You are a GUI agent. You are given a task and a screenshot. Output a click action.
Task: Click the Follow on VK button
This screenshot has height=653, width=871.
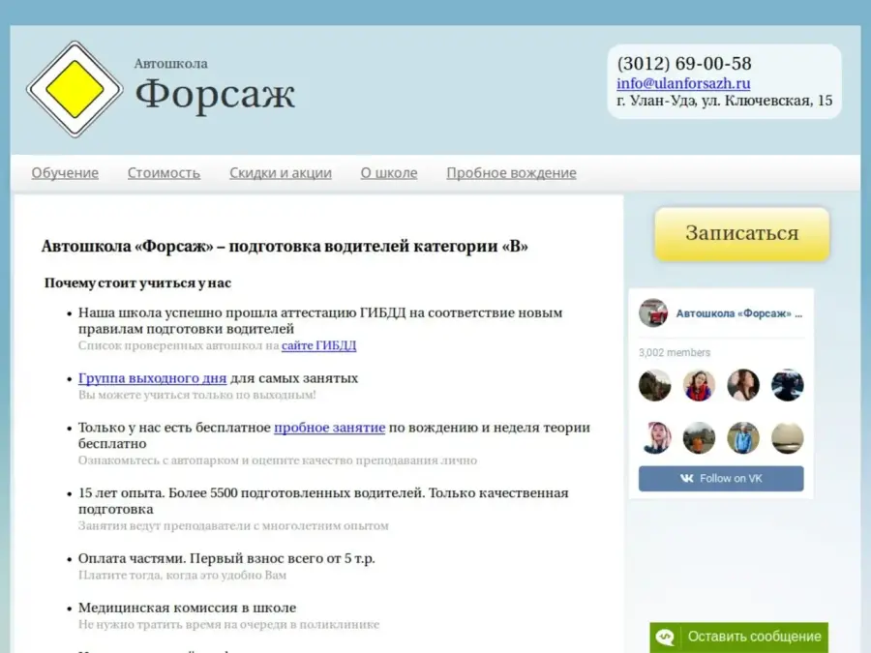pyautogui.click(x=721, y=479)
